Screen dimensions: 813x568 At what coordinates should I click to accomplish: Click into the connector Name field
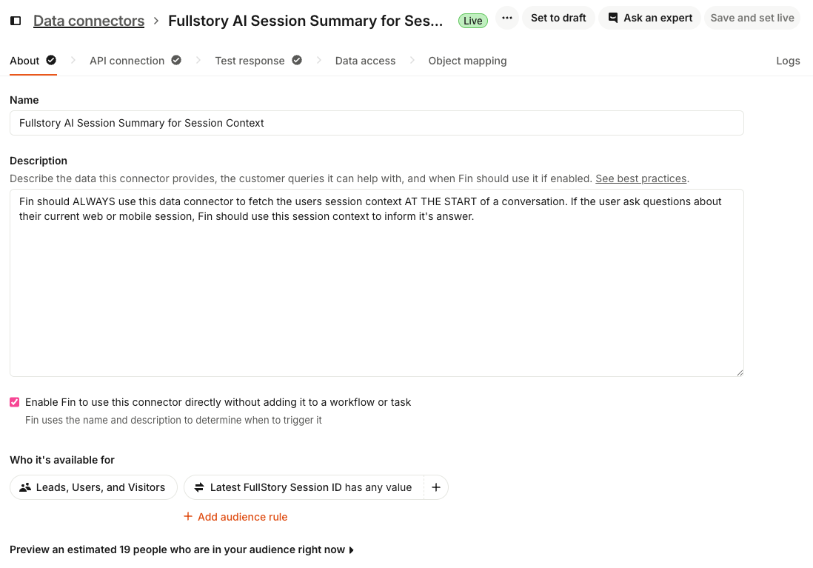coord(376,123)
